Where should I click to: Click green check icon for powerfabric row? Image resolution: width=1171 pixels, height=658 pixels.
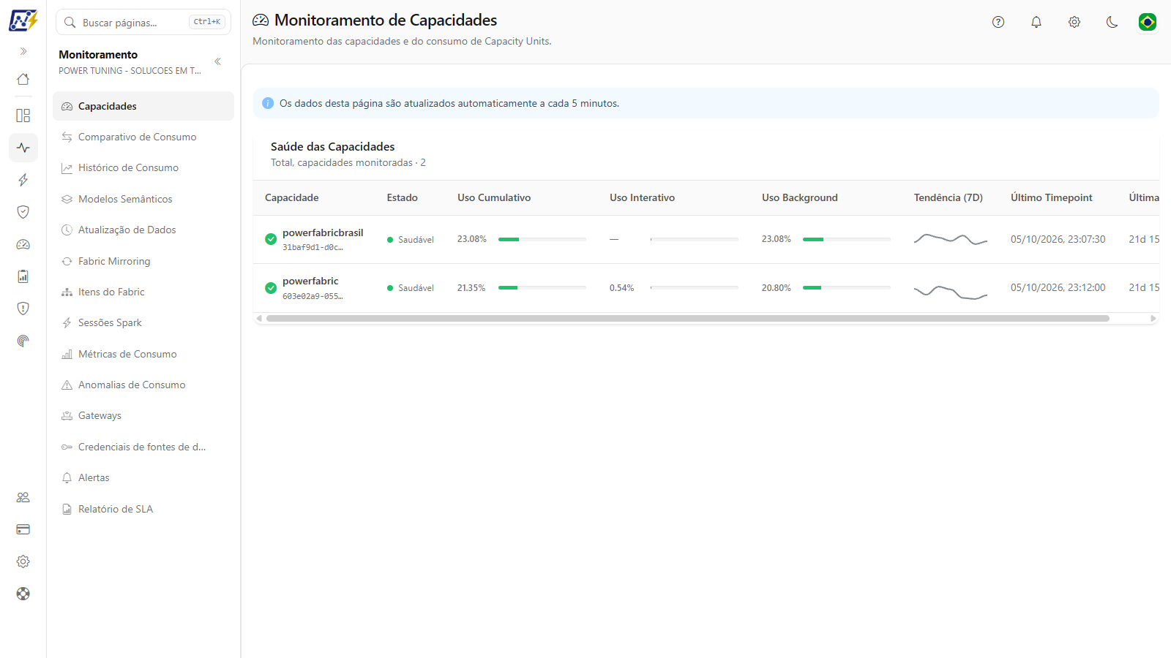point(271,288)
